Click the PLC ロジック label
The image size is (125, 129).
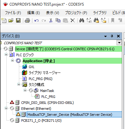(x=25, y=55)
